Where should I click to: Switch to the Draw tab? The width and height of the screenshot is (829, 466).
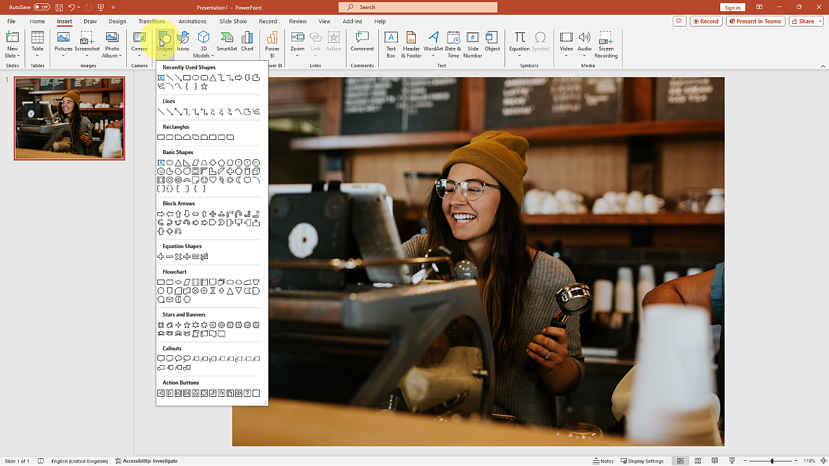point(90,21)
